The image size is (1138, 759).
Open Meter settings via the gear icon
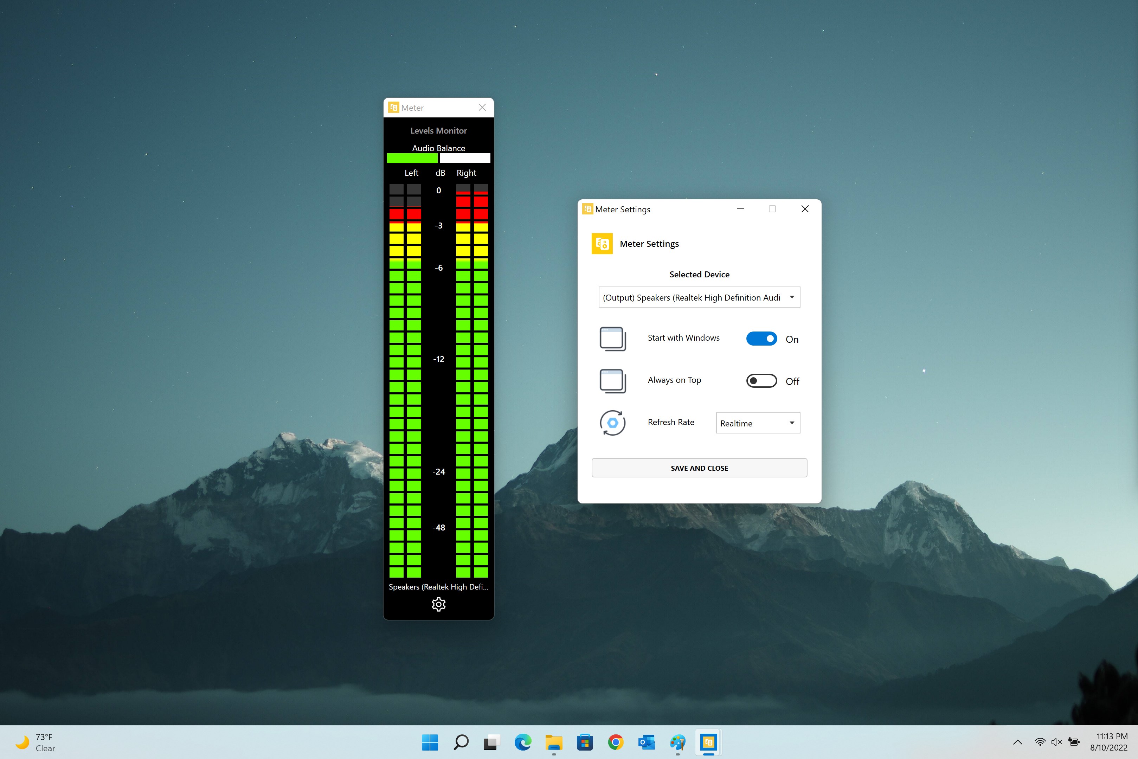[x=438, y=604]
